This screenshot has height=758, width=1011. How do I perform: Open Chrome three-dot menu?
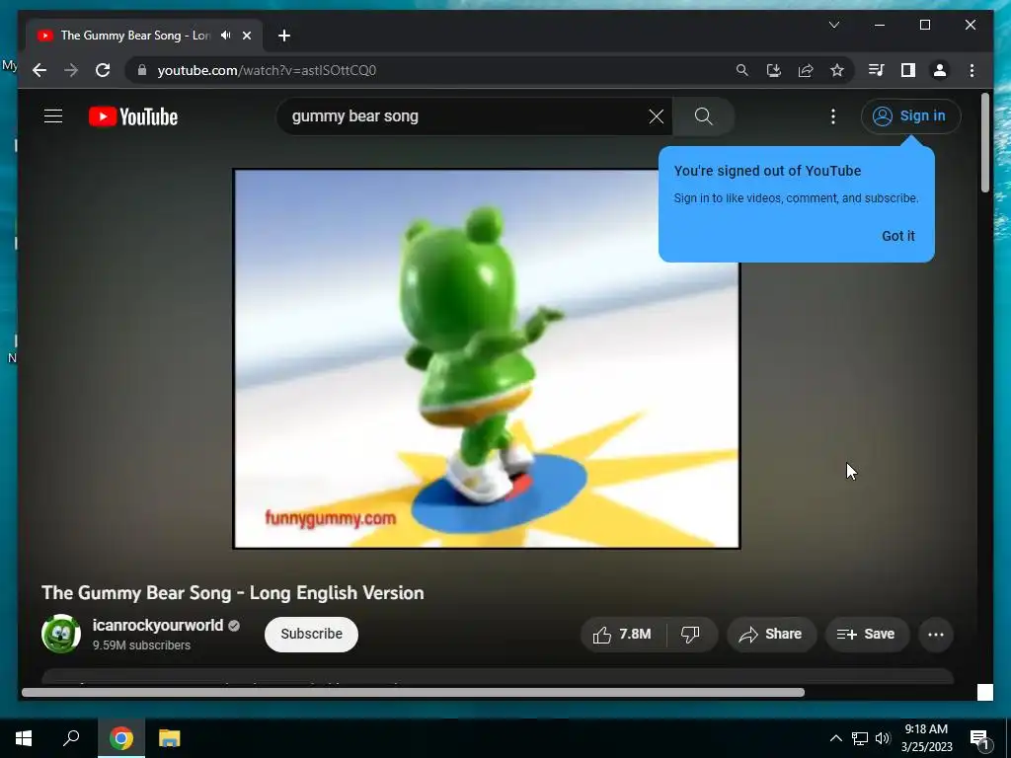[x=972, y=70]
